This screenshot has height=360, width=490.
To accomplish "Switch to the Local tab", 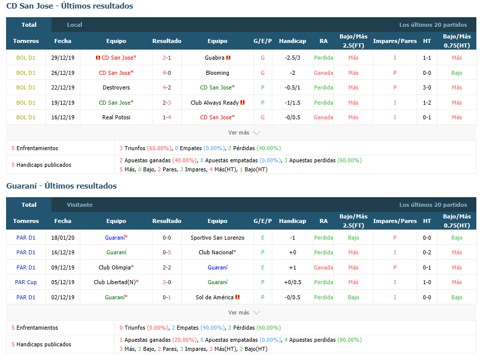I will 74,25.
